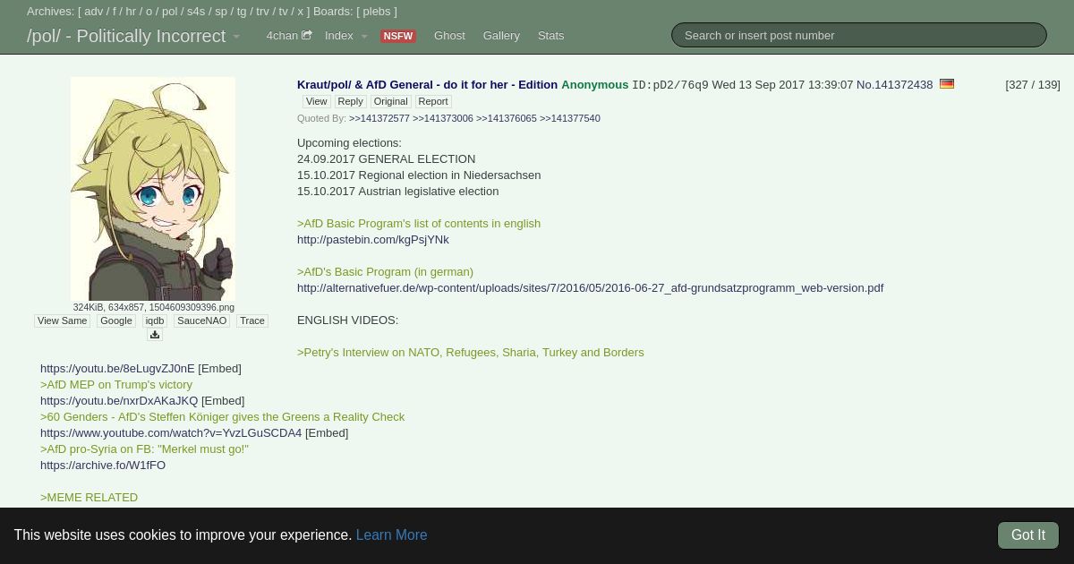Open the youtu.be/nxrDxAKaJKQ link

(119, 400)
